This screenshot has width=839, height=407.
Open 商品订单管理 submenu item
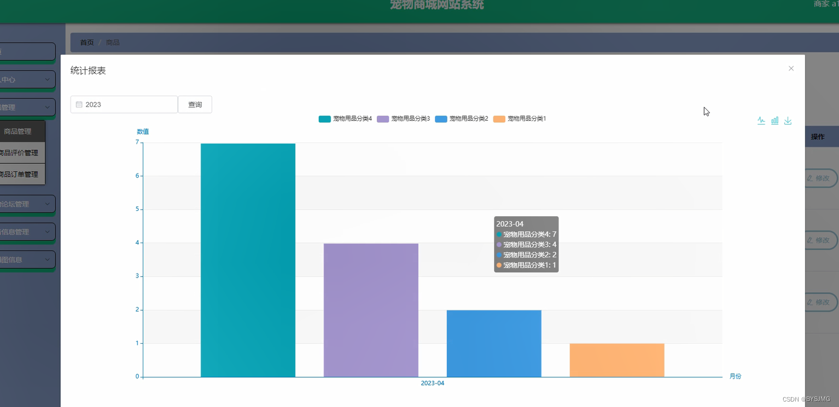click(x=22, y=174)
